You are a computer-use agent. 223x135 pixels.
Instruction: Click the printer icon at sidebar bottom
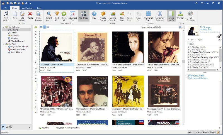[11, 127]
